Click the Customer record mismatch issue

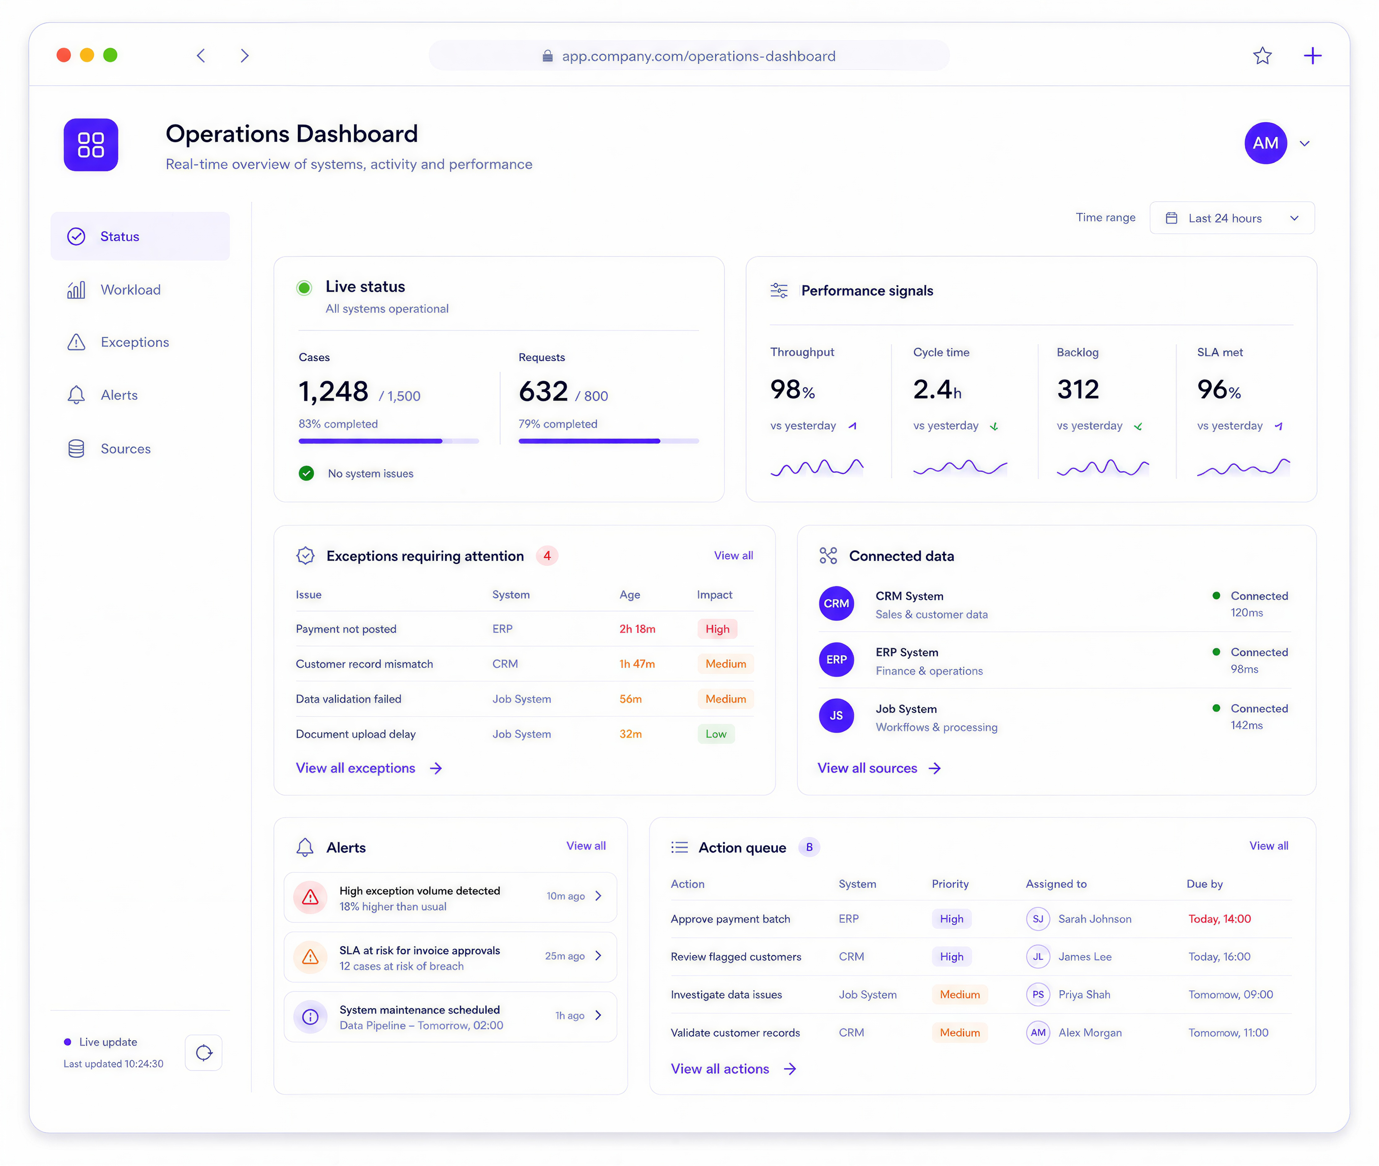pos(364,664)
